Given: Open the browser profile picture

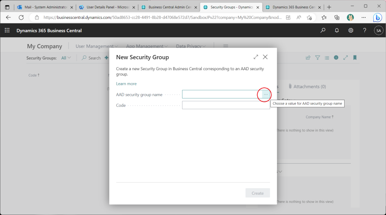Looking at the screenshot, I should [x=350, y=17].
